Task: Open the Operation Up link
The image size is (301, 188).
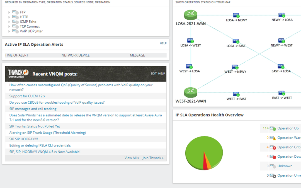Action: [x=288, y=128]
